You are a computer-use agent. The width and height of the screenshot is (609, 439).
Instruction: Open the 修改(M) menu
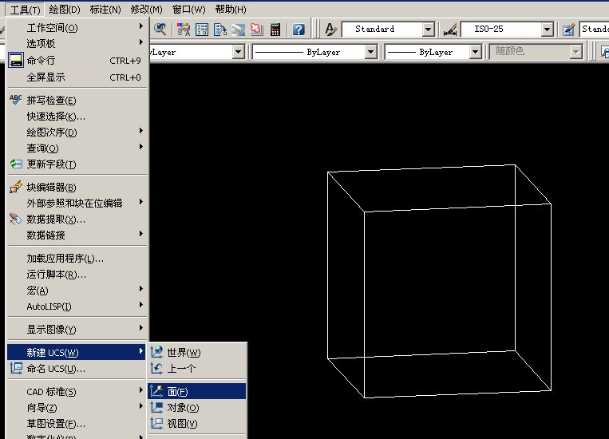coord(146,10)
